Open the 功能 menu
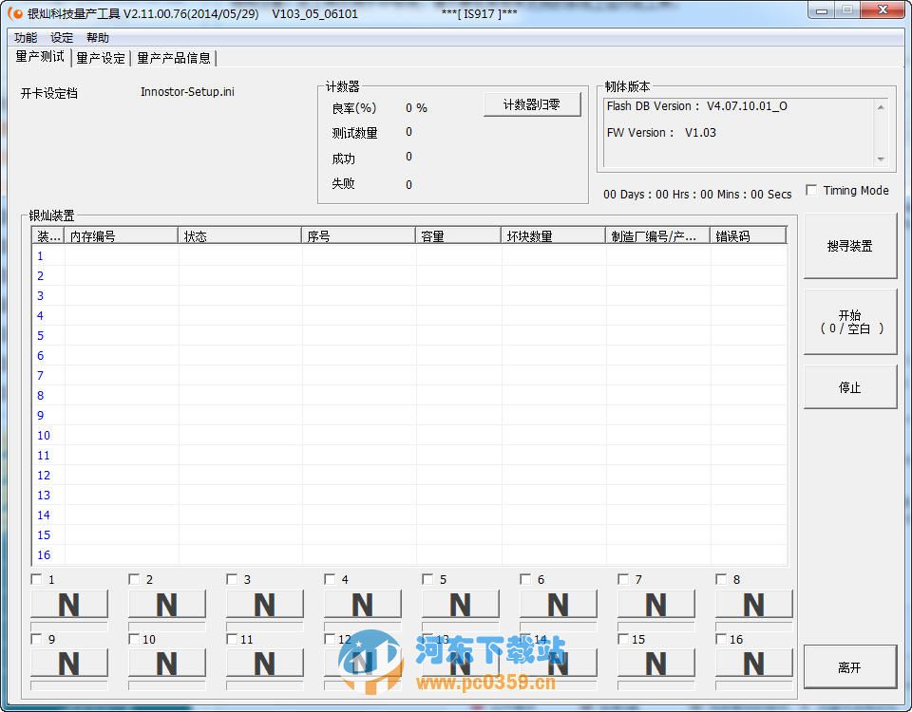 click(x=25, y=37)
